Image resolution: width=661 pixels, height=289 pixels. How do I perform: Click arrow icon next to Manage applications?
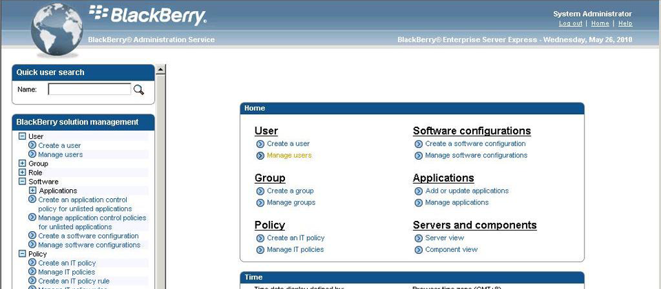click(419, 203)
